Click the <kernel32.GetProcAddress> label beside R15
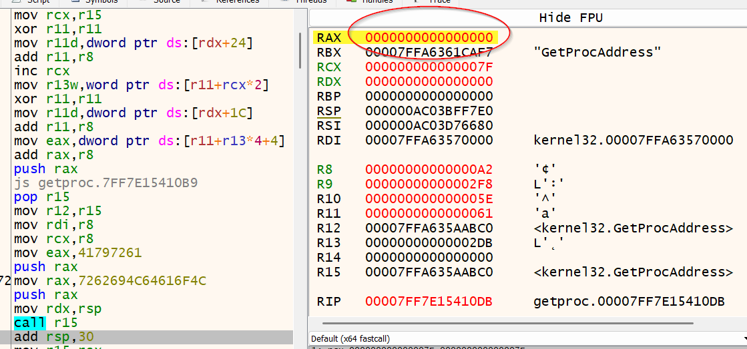747x349 pixels. (x=634, y=272)
